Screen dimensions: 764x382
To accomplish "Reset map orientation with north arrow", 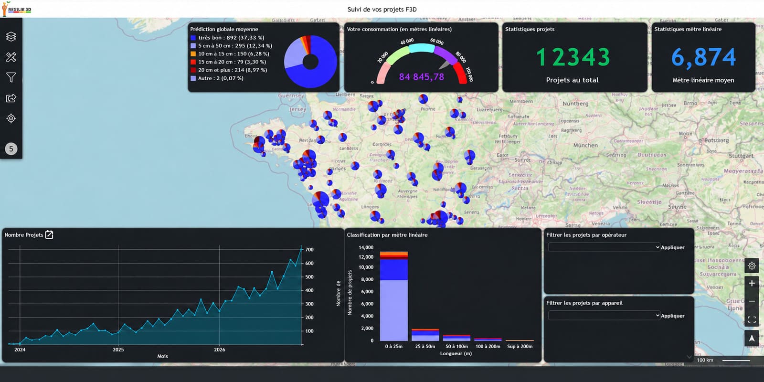I will 752,338.
